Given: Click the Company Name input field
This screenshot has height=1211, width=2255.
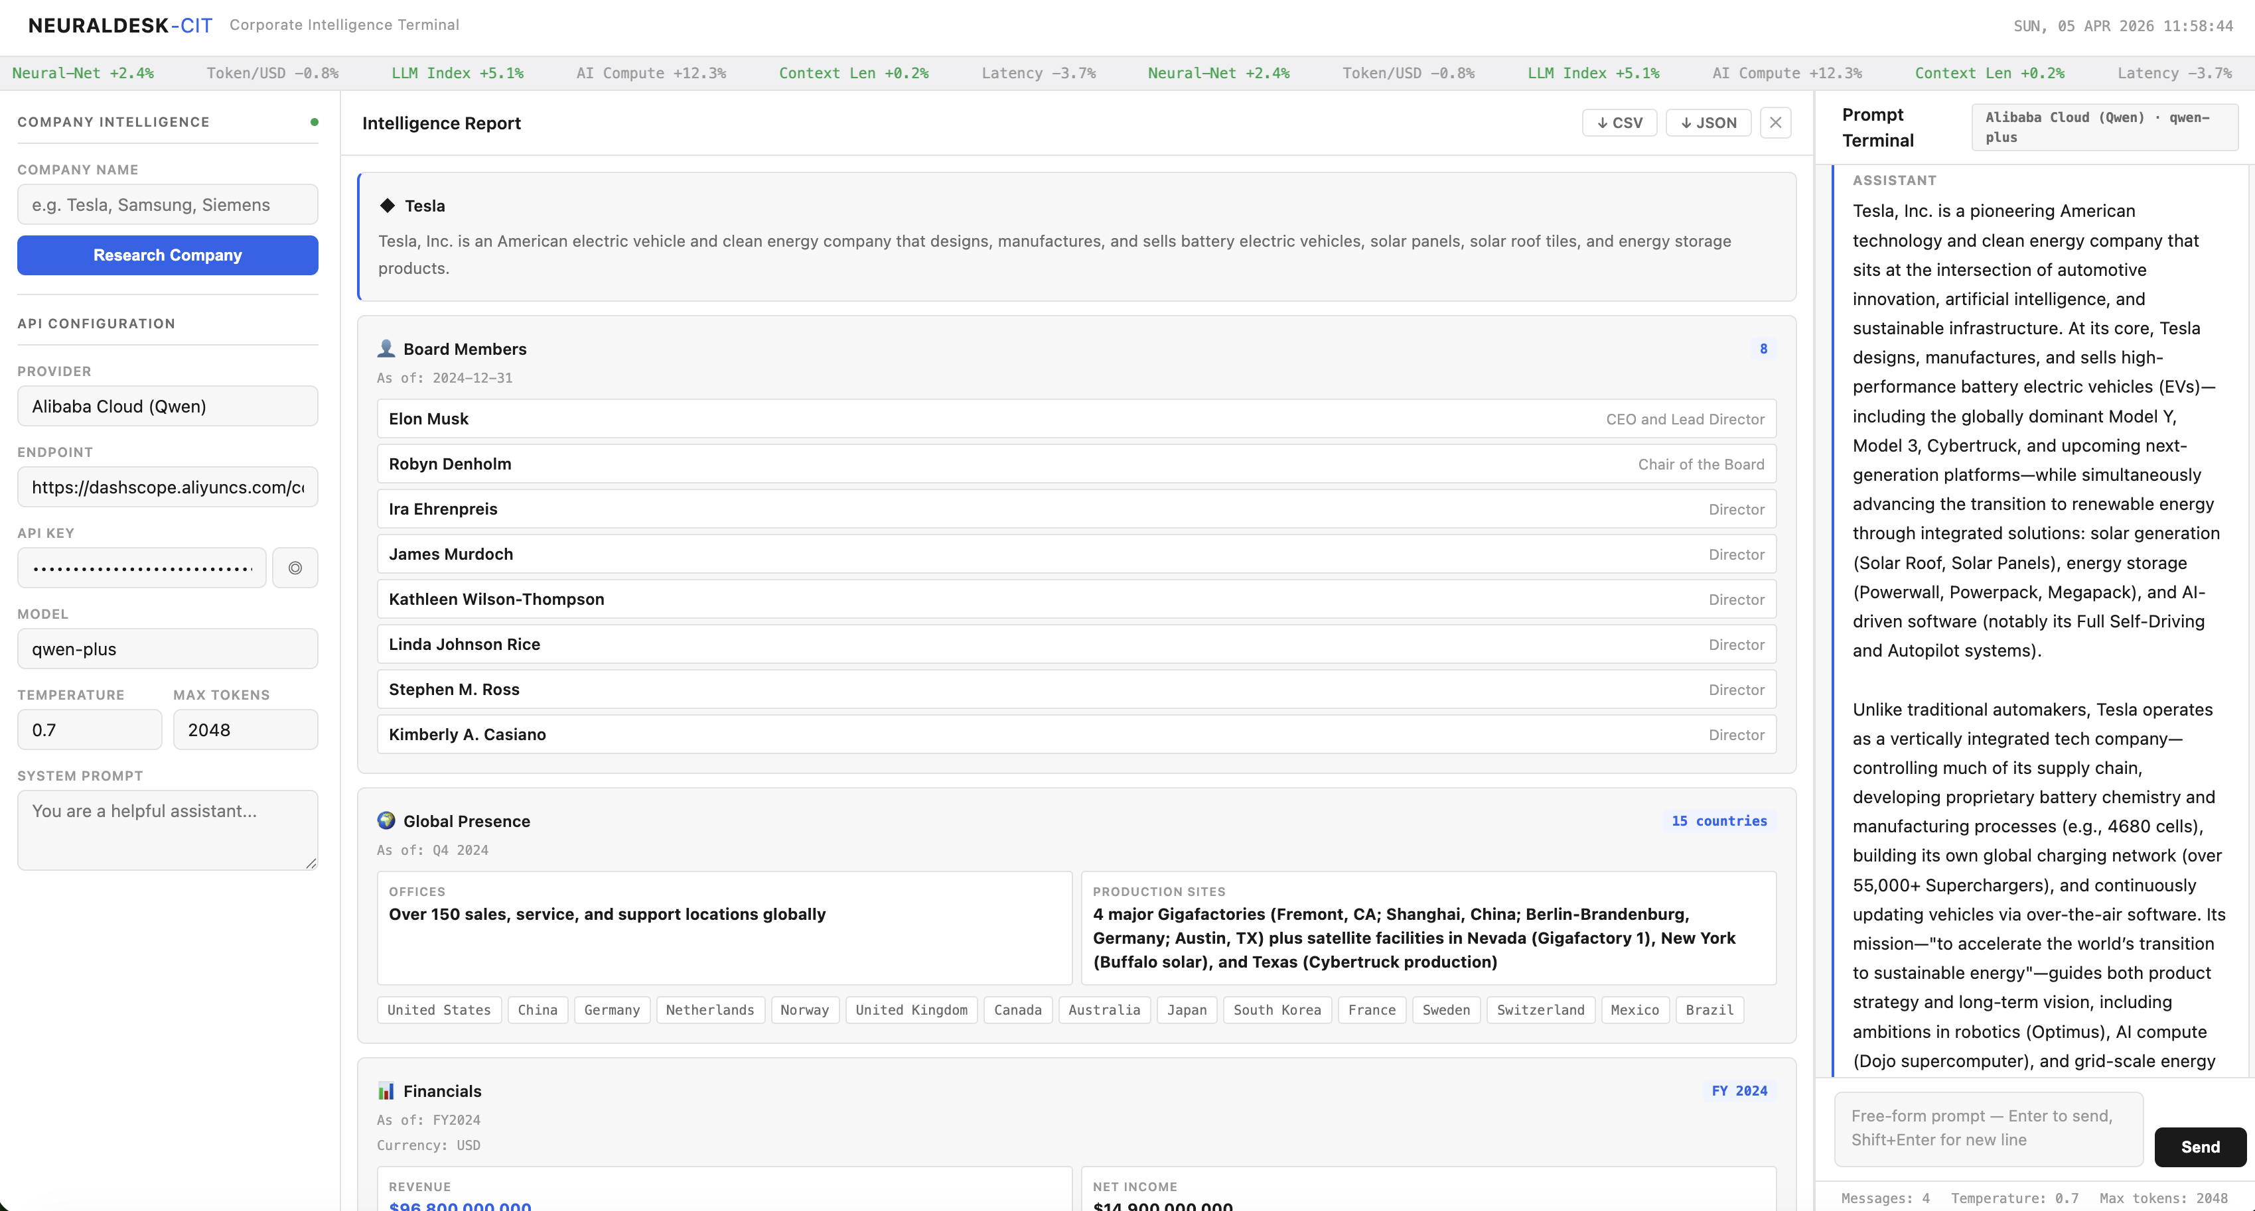Looking at the screenshot, I should (x=167, y=204).
